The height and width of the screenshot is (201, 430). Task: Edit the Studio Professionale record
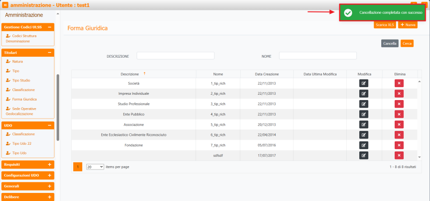tap(364, 104)
